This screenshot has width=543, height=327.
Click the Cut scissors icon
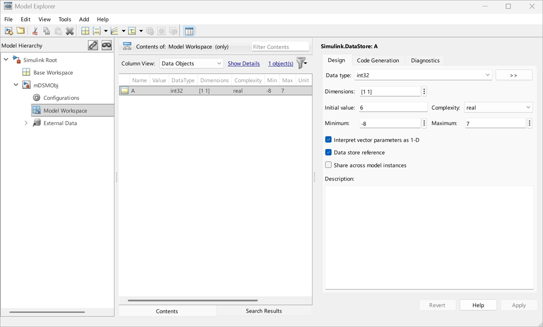point(35,31)
